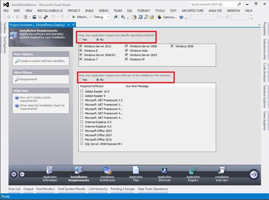
Task: Open the FILE menu
Action: pos(6,11)
